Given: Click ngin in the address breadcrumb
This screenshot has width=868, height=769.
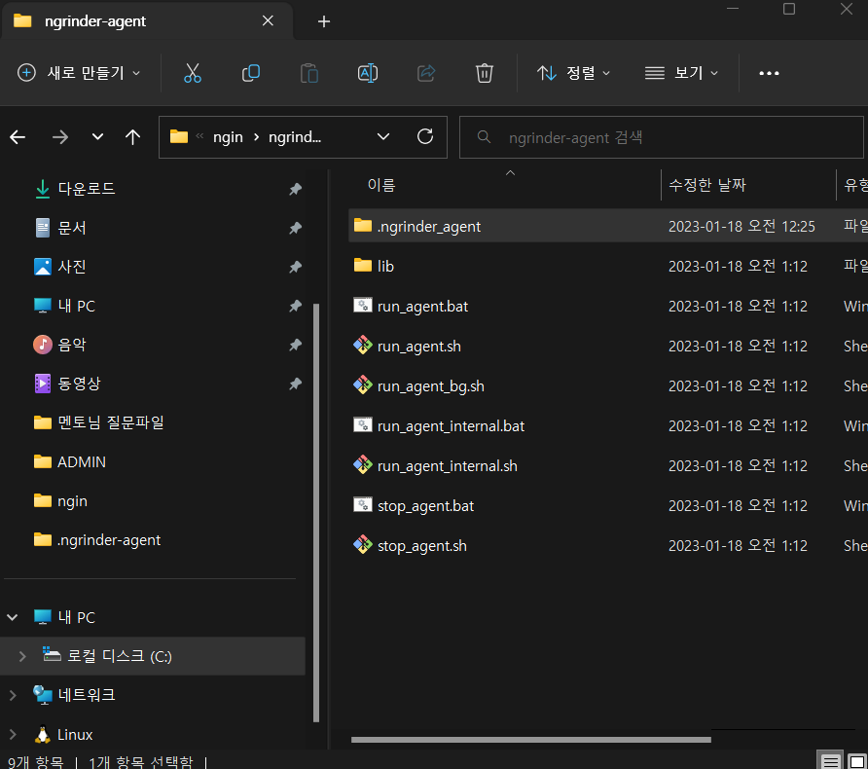Looking at the screenshot, I should 228,136.
